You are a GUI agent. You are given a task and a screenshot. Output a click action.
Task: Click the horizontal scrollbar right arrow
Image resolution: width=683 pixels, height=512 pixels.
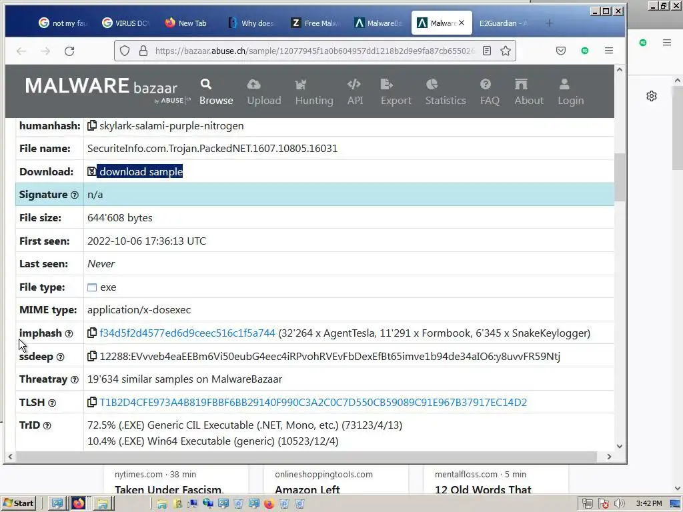pyautogui.click(x=609, y=456)
